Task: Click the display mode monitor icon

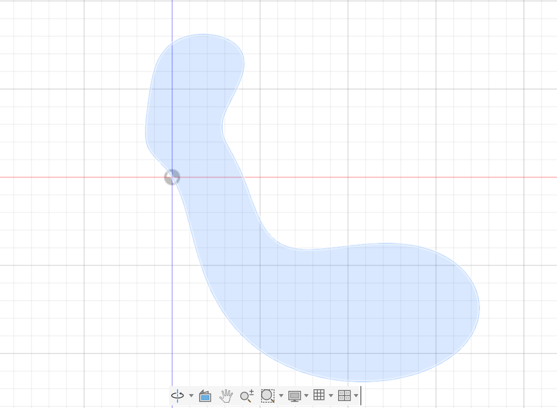Action: pyautogui.click(x=295, y=395)
